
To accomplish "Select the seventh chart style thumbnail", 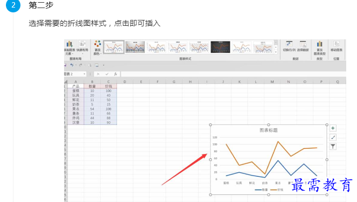I will (242, 47).
